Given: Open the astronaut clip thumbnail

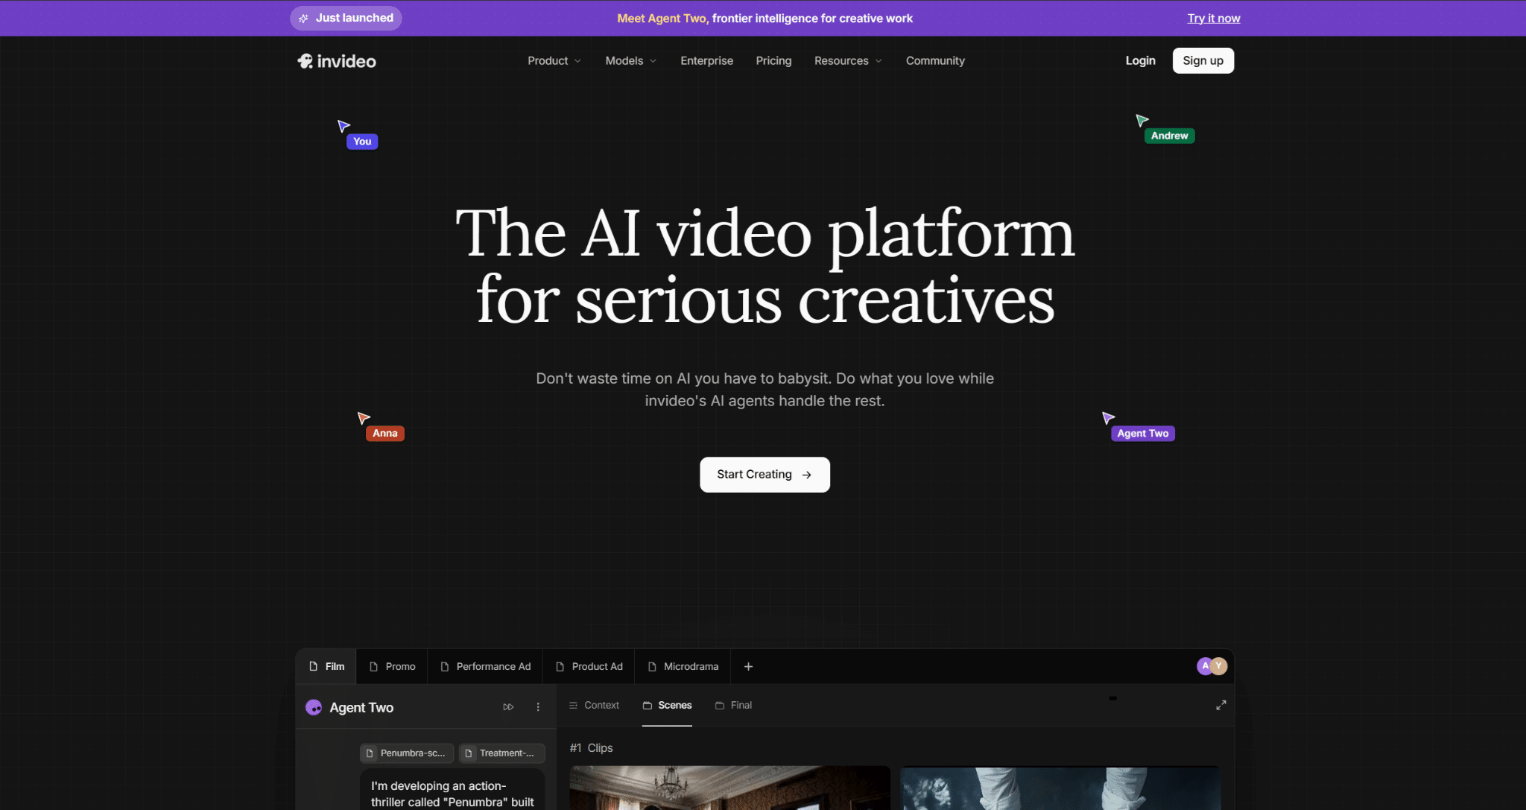Looking at the screenshot, I should 1060,788.
